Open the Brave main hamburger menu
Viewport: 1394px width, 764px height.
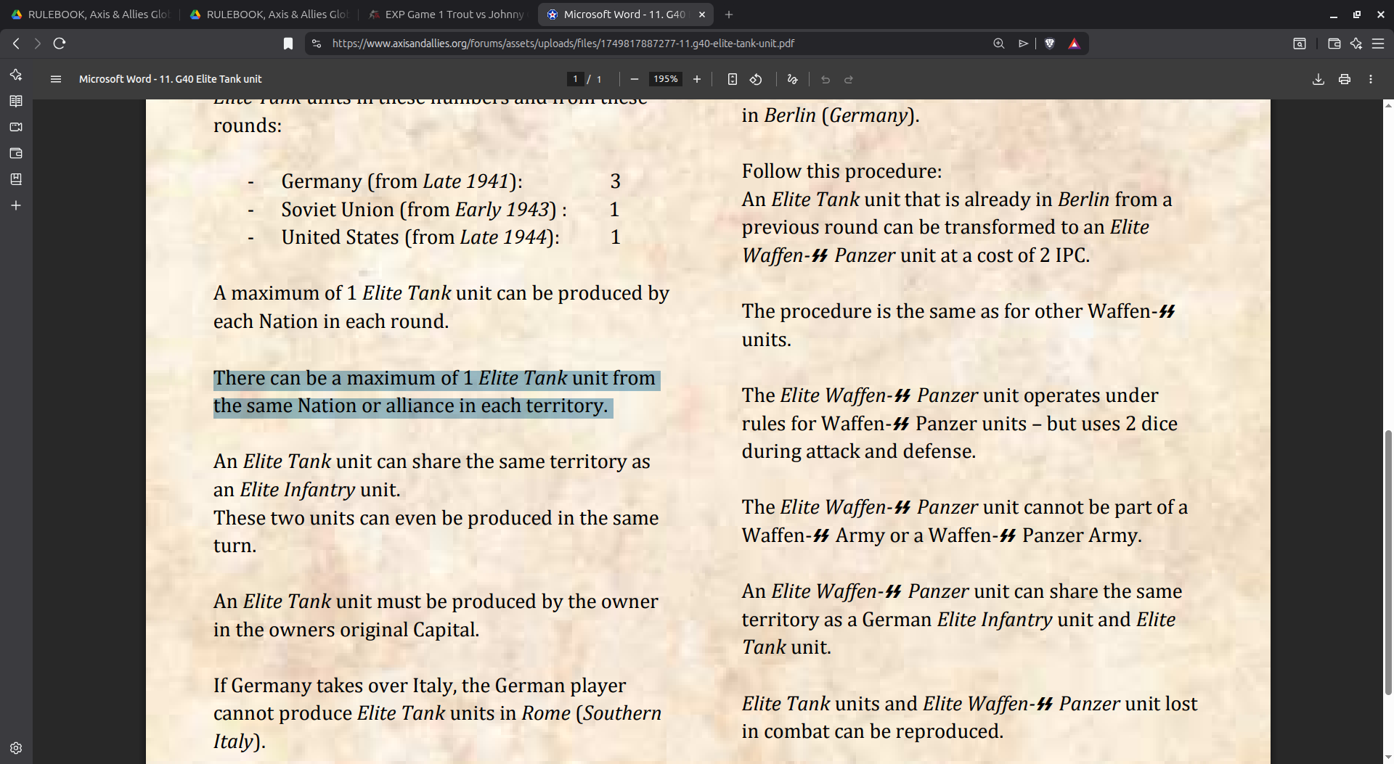[x=1378, y=44]
